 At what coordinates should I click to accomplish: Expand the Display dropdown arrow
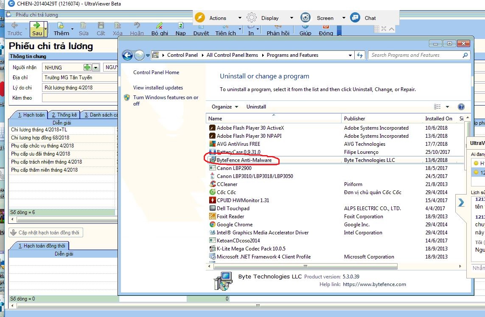[292, 18]
